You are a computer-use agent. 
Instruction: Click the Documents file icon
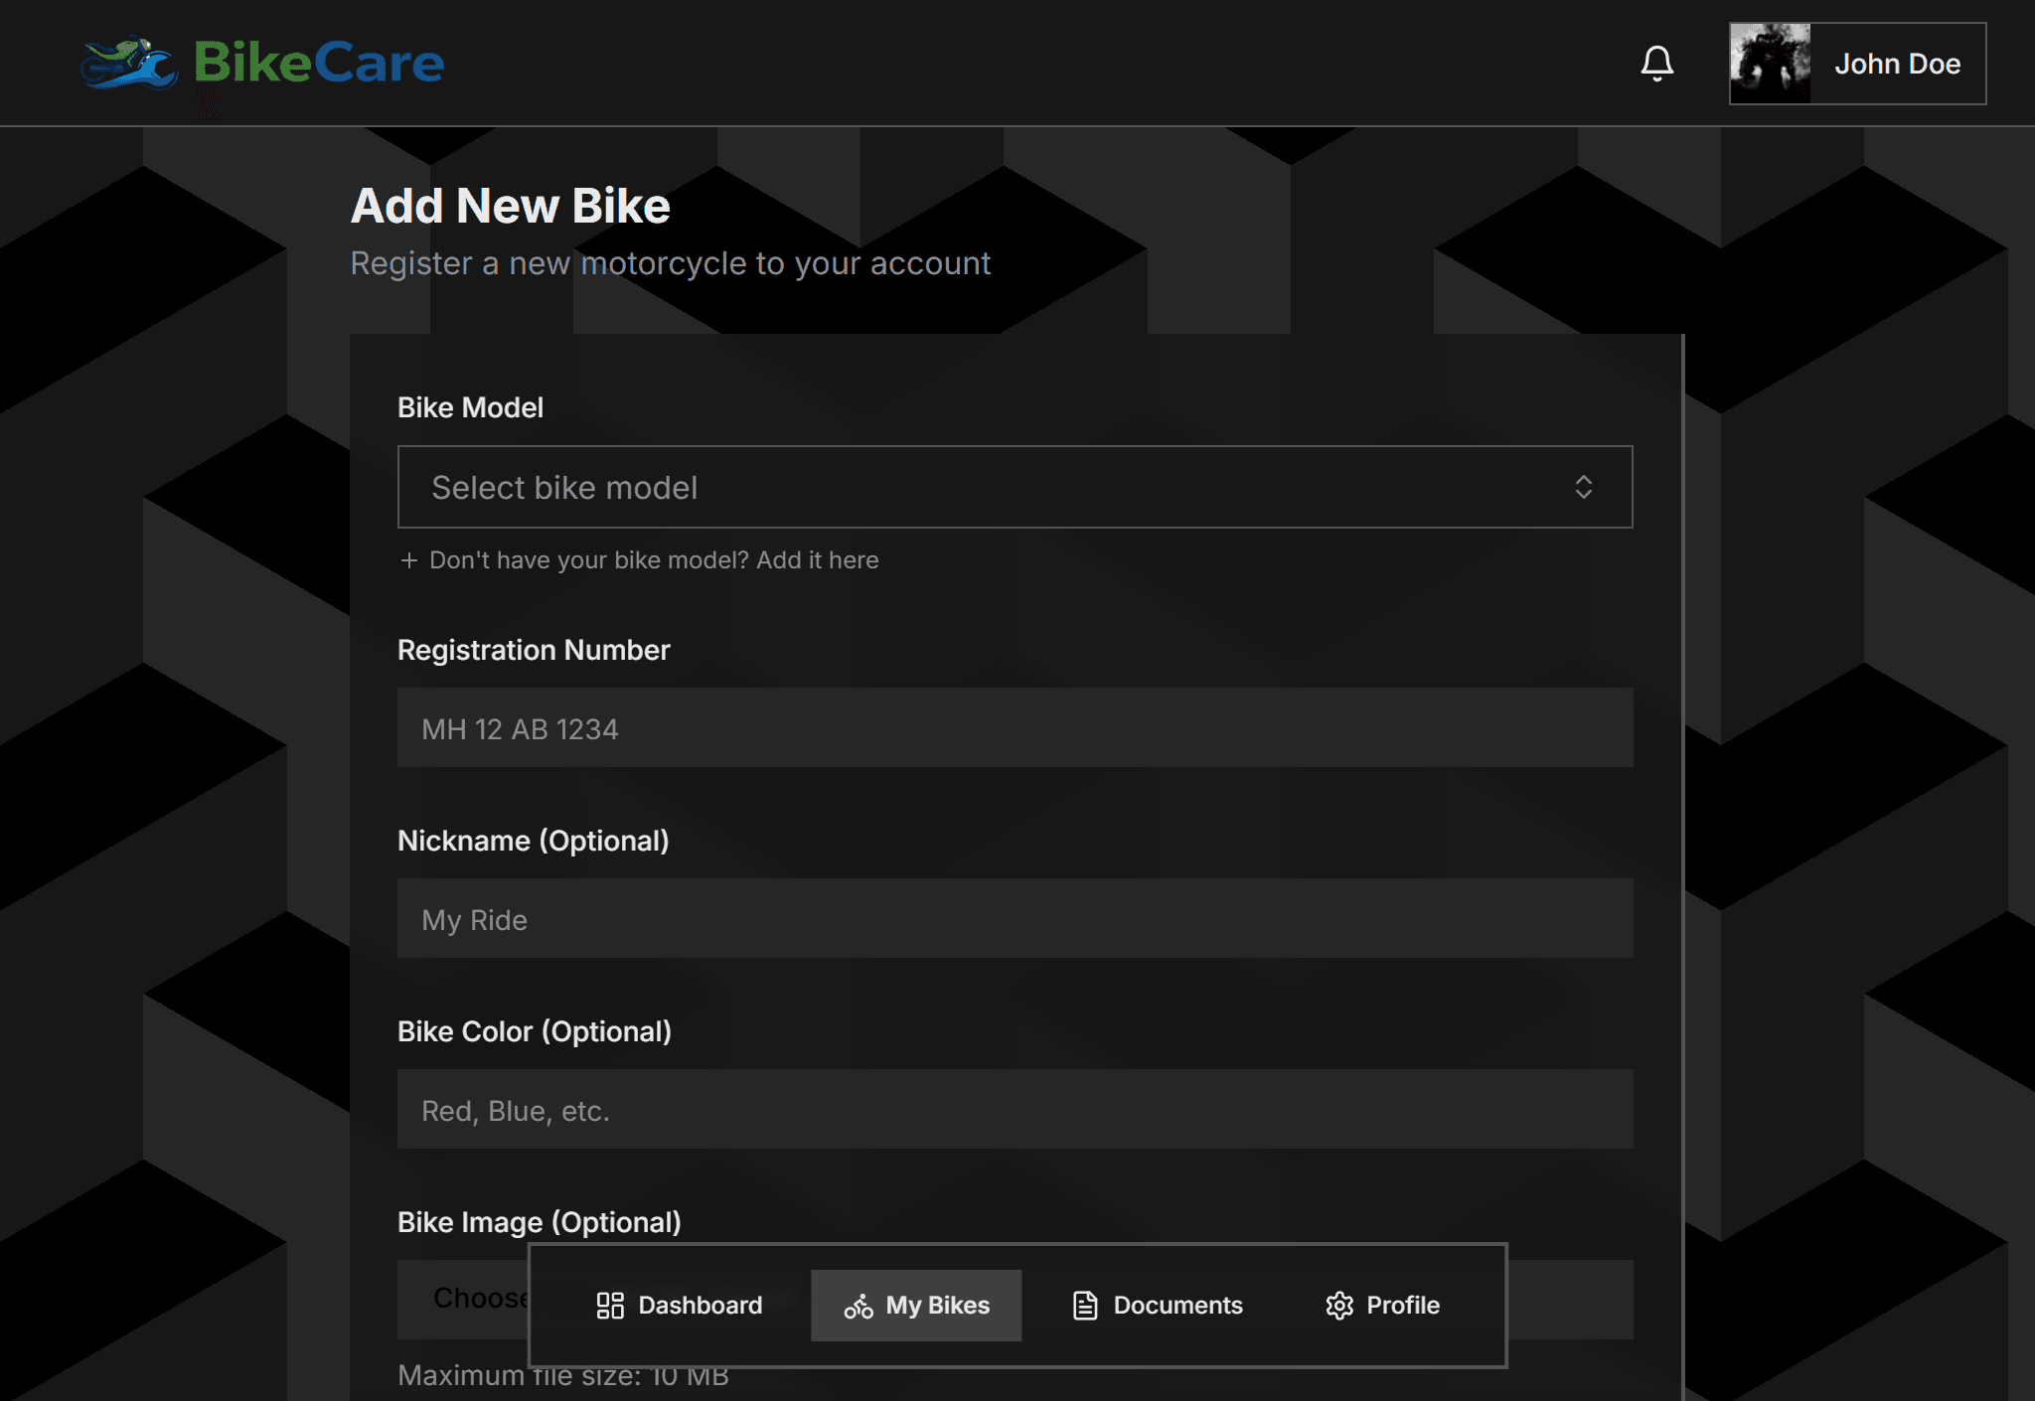(1085, 1306)
